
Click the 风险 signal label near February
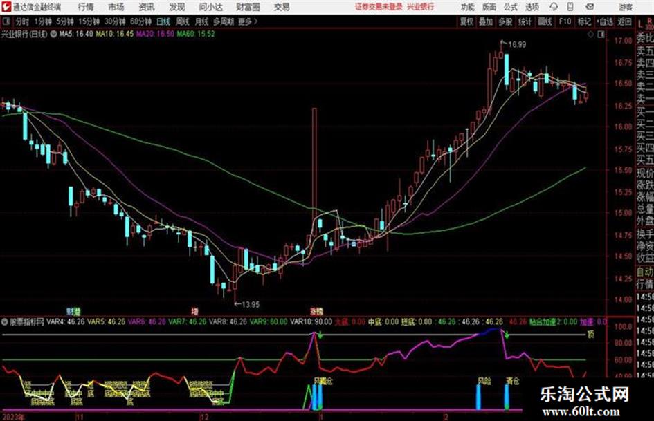[x=484, y=382]
